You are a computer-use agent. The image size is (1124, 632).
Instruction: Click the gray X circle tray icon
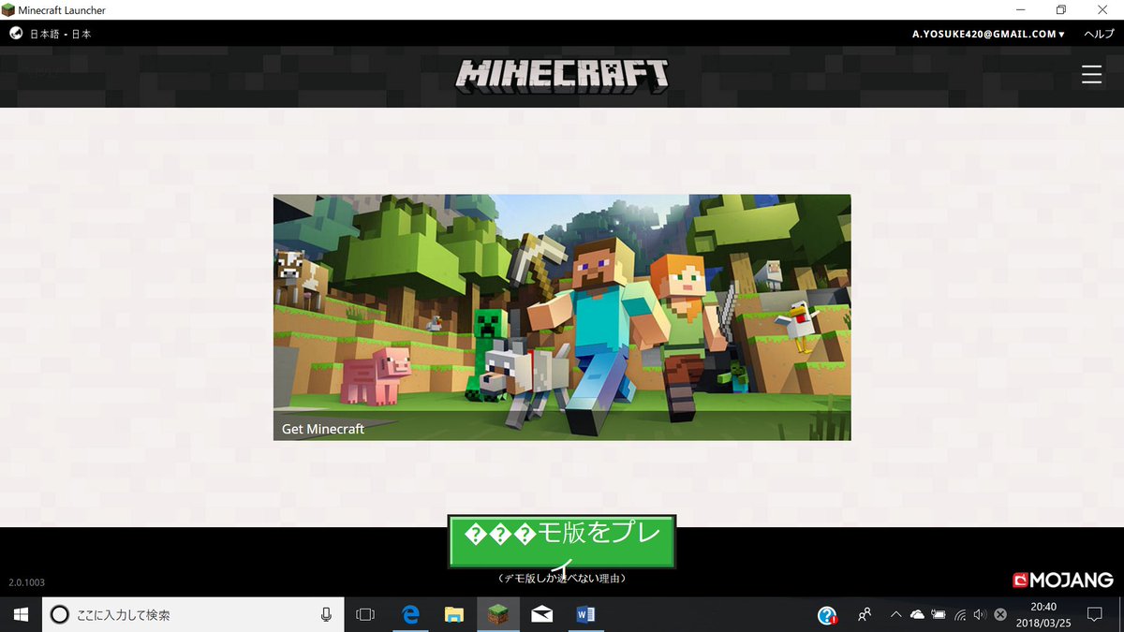[x=1000, y=614]
